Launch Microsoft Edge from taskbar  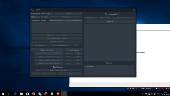[15, 94]
